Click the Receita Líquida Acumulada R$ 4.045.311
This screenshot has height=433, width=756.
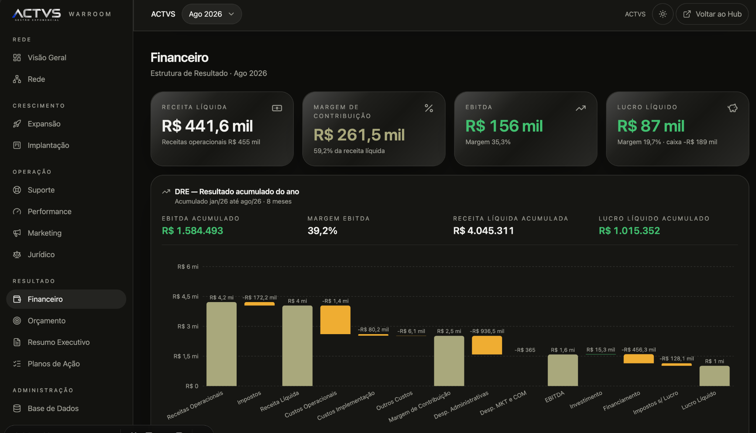[x=484, y=231]
